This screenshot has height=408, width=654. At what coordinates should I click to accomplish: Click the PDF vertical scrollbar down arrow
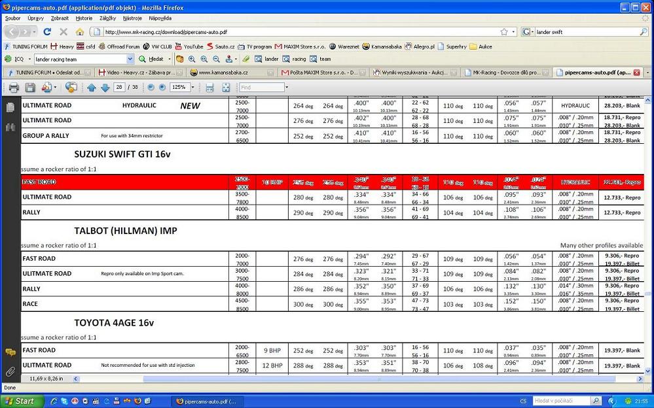647,371
